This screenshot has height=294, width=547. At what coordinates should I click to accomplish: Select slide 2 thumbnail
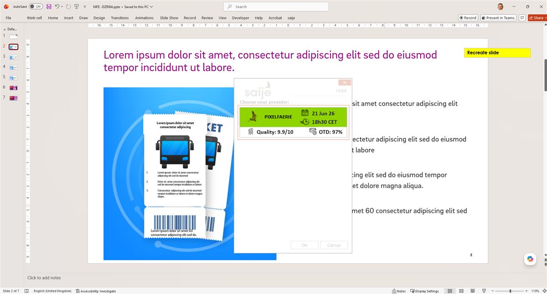[14, 47]
